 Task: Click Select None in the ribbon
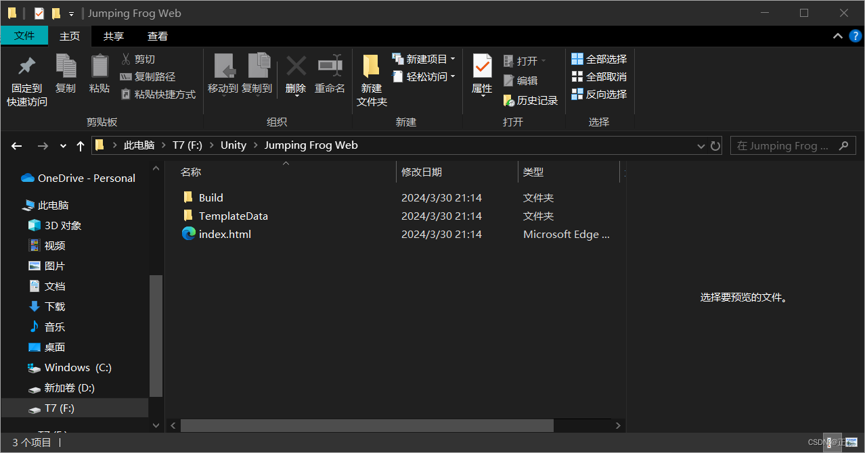point(599,77)
